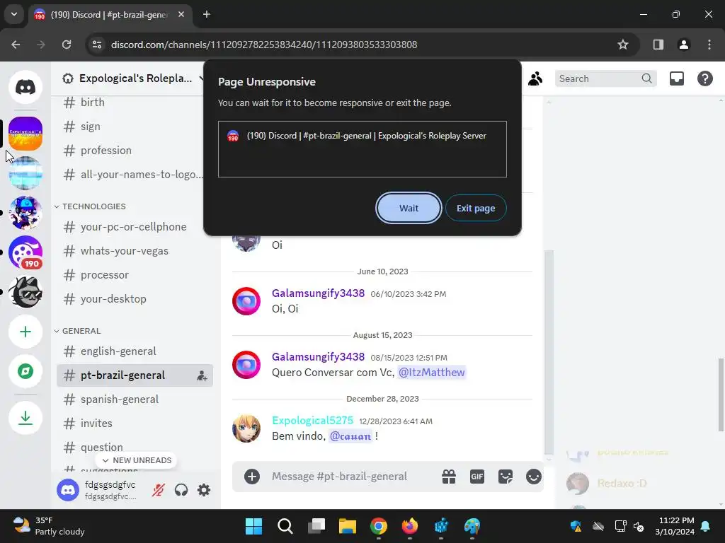This screenshot has width=725, height=543.
Task: Click Expological5275 username
Action: tap(312, 421)
